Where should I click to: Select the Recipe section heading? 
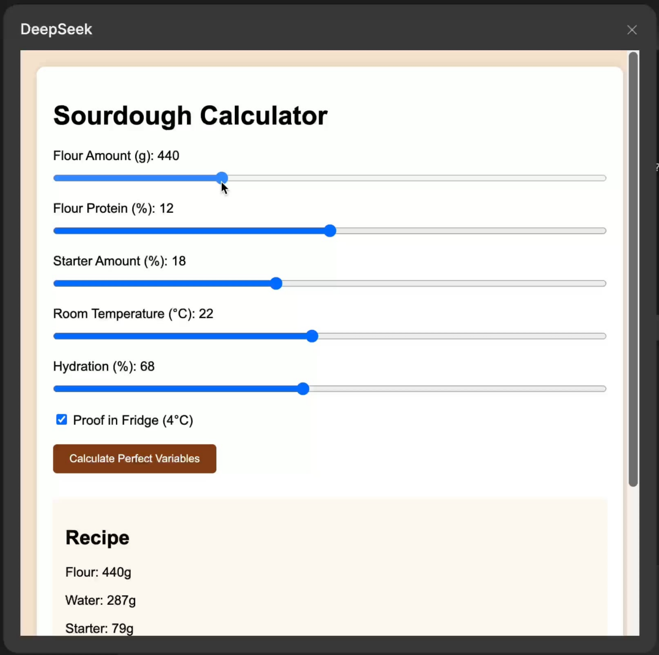(97, 537)
